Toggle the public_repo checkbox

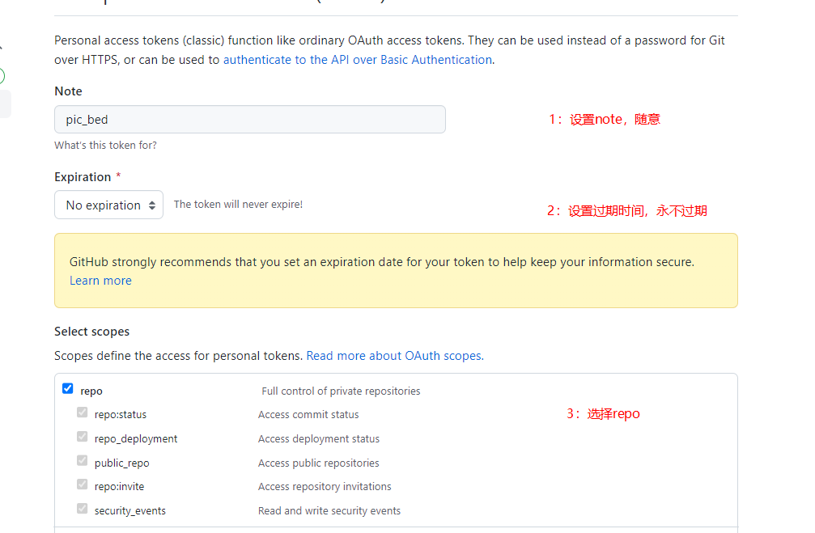(x=82, y=461)
